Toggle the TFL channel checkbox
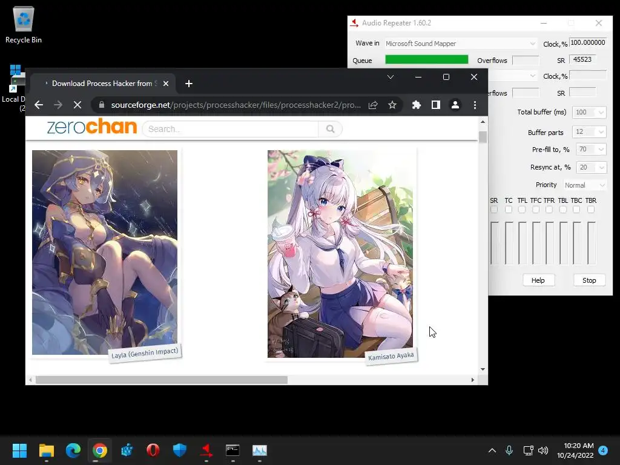 (x=522, y=209)
